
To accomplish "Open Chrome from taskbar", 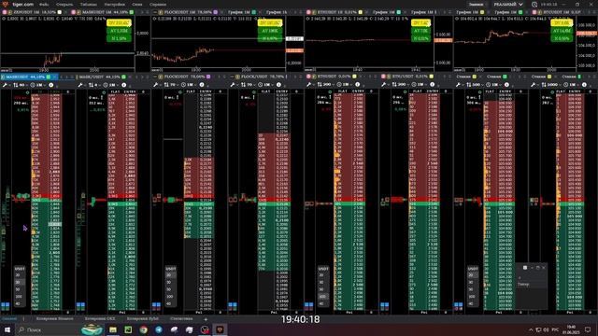I will 143,329.
